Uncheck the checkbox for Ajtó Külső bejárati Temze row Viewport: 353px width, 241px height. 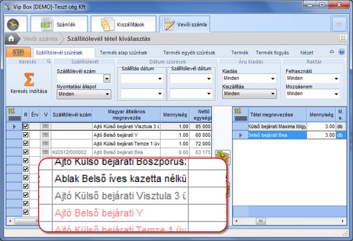pos(26,143)
